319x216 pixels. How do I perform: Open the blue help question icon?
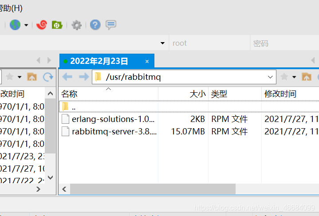click(95, 25)
